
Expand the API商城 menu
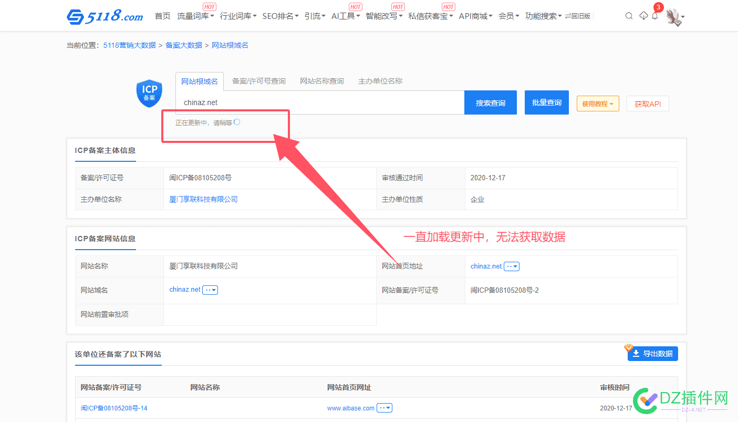point(475,16)
